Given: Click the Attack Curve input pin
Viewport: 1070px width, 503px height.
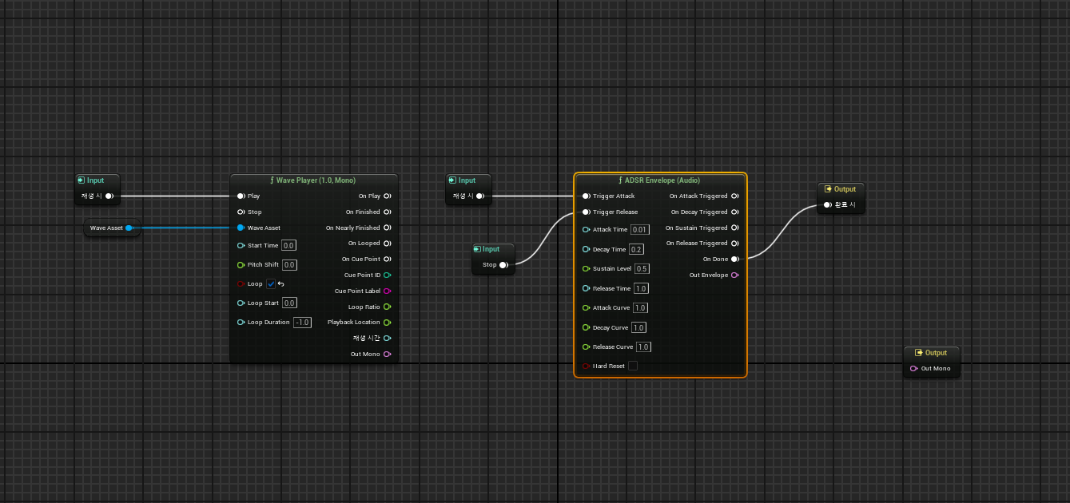Looking at the screenshot, I should click(x=586, y=307).
